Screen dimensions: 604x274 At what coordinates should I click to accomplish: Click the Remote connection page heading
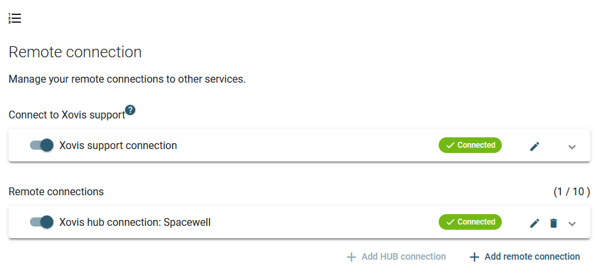pyautogui.click(x=75, y=52)
